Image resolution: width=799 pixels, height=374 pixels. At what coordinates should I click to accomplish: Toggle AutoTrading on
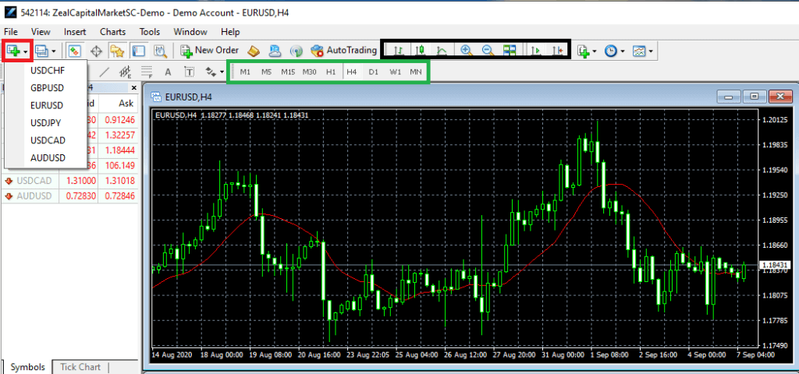[343, 51]
